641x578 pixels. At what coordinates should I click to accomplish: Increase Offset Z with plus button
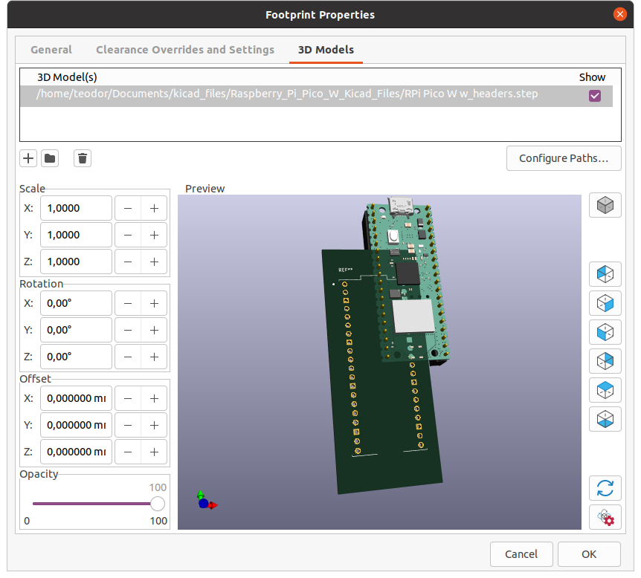[154, 452]
